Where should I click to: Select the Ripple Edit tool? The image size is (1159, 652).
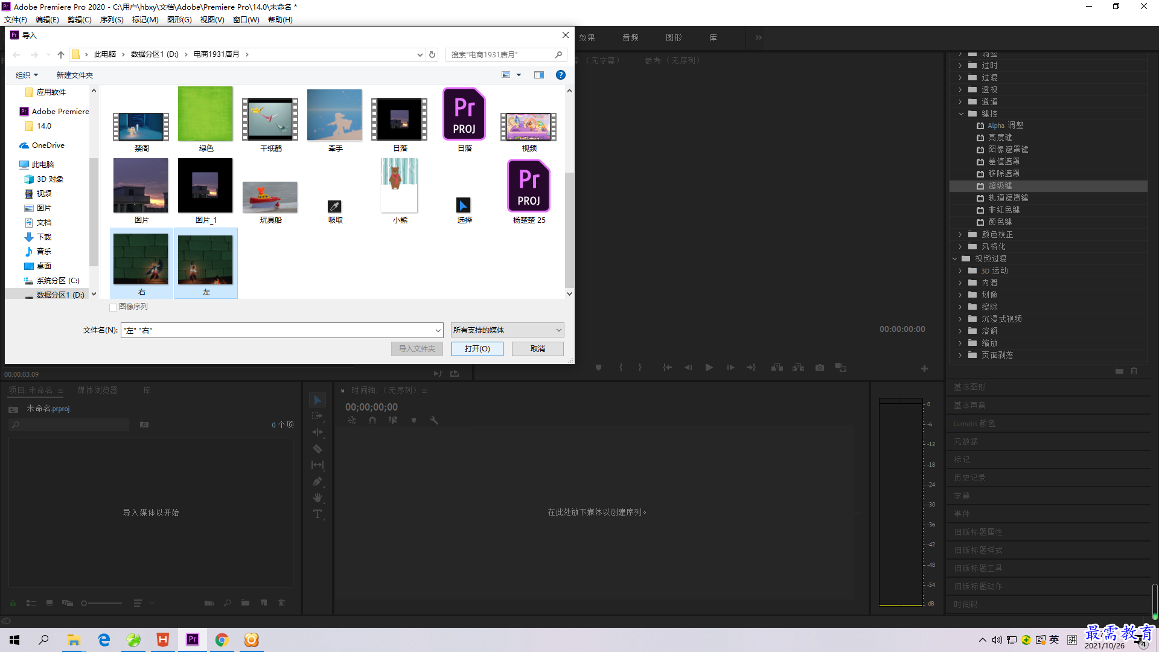pos(318,432)
